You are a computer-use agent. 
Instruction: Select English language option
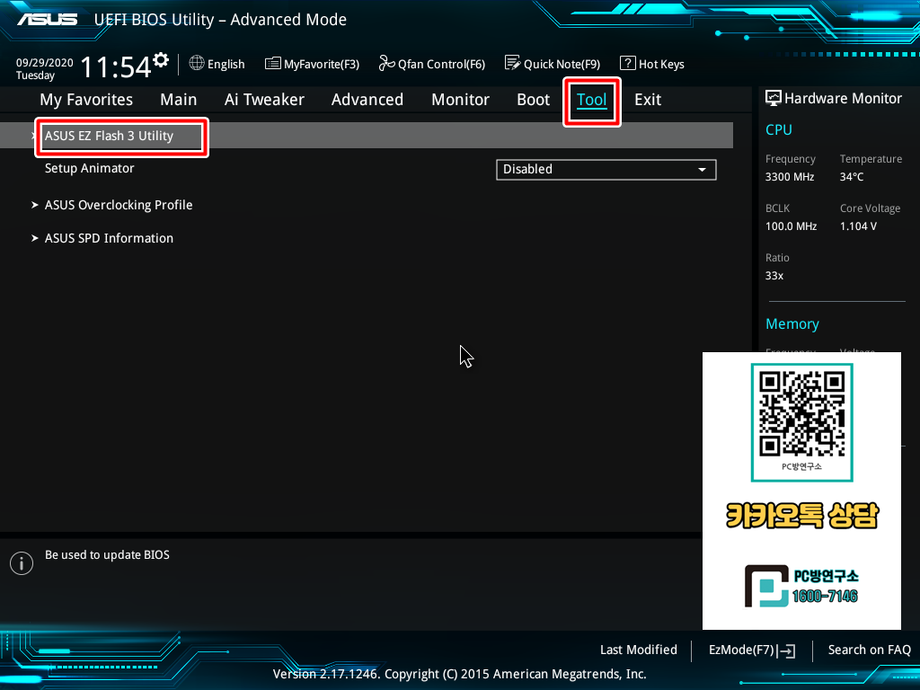(x=226, y=64)
